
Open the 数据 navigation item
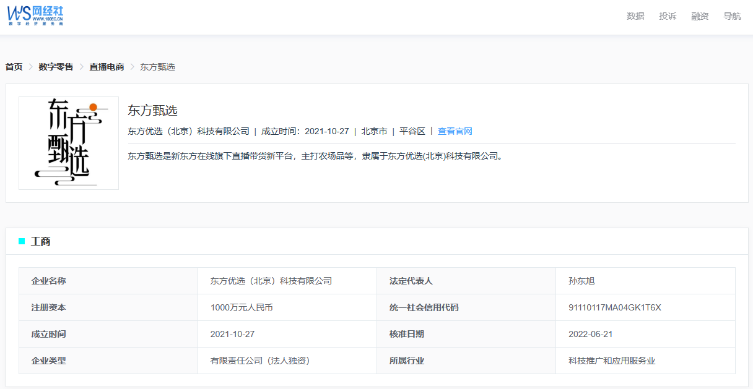[635, 16]
